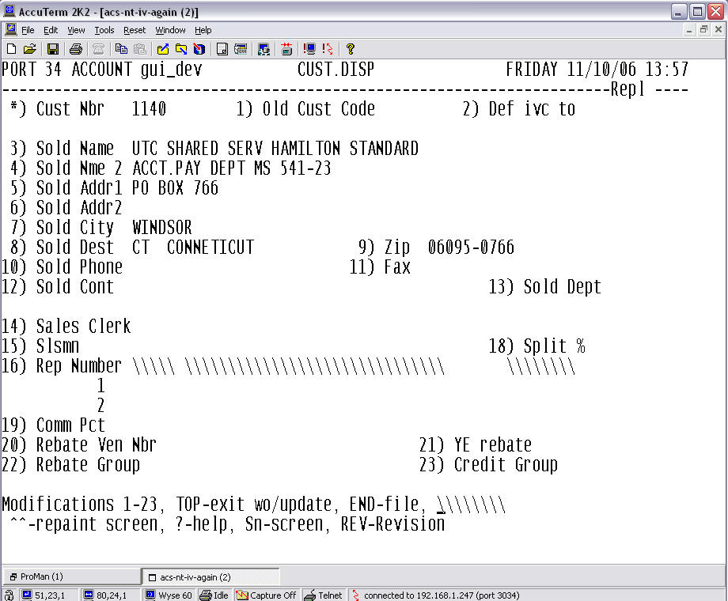728x601 pixels.
Task: Click the Save floppy disk icon
Action: (53, 49)
